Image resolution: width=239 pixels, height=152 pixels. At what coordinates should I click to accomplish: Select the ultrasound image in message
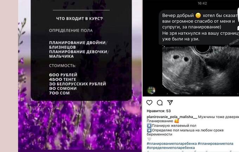201,70
